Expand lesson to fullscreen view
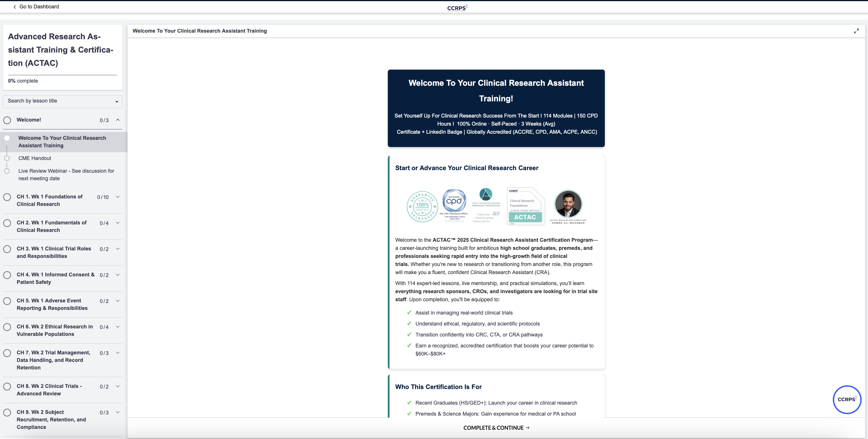This screenshot has height=439, width=868. [x=856, y=31]
